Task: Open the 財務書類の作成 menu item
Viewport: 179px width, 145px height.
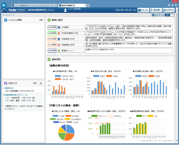Action: coord(71,39)
